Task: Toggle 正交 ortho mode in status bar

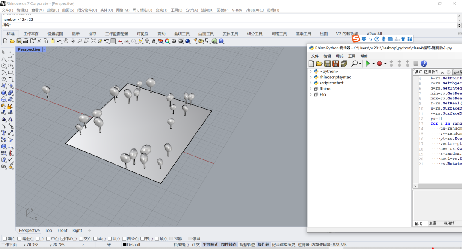Action: [x=195, y=245]
